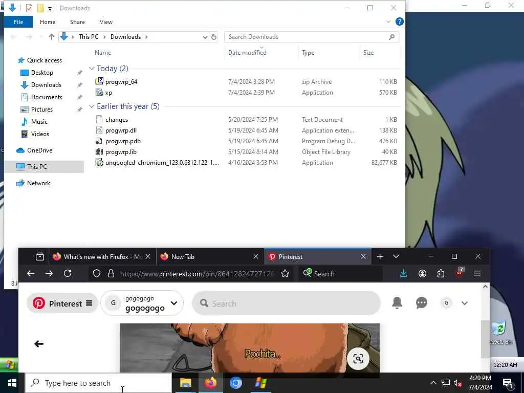
Task: Sort by Size column header
Action: pyautogui.click(x=368, y=53)
